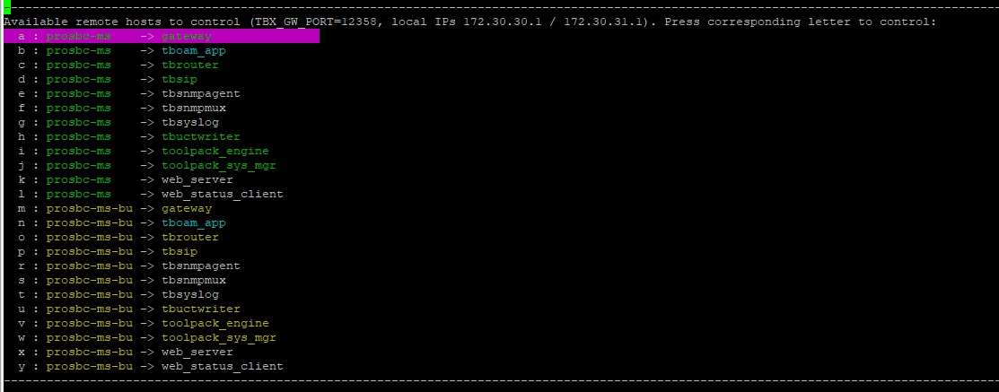Select prosbc-ms-bu web_server row
999x392 pixels.
click(x=125, y=352)
